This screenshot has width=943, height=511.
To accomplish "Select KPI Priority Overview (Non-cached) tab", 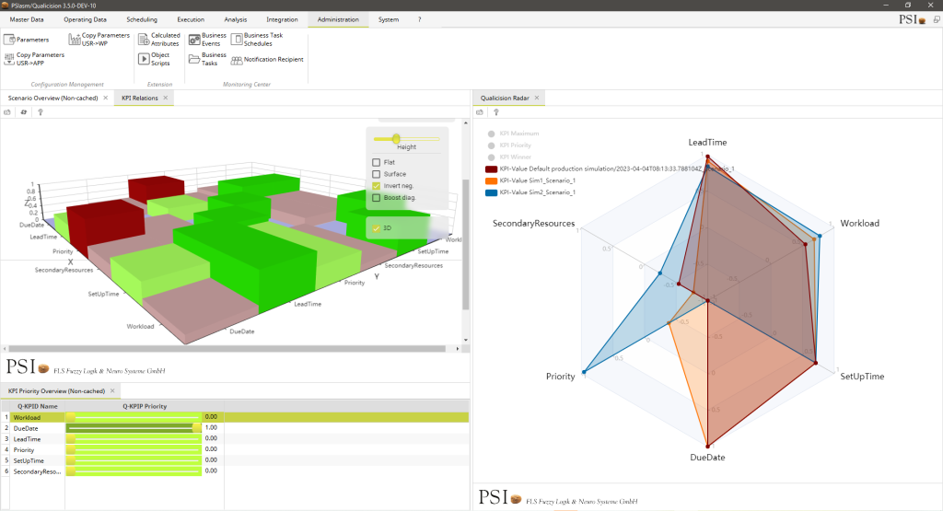I will 56,390.
